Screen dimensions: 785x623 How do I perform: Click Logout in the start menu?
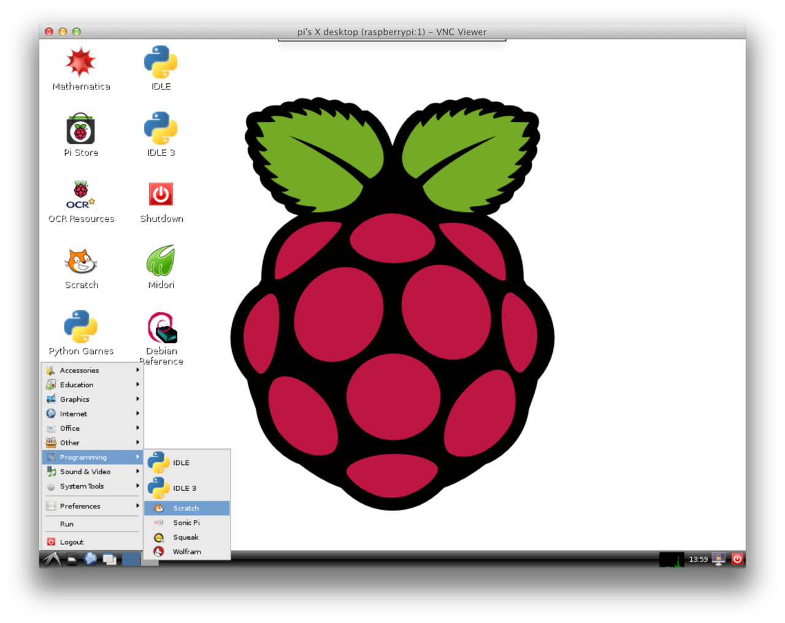click(93, 542)
